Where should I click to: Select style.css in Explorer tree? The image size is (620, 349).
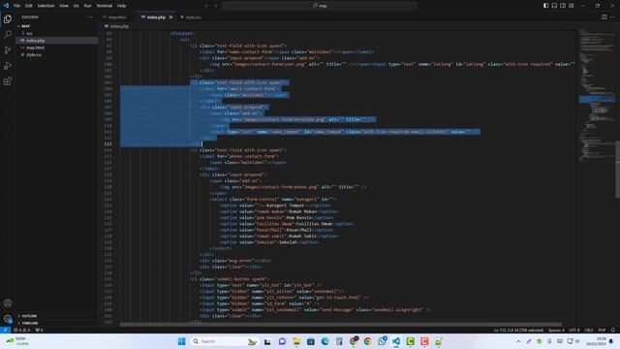(56, 54)
